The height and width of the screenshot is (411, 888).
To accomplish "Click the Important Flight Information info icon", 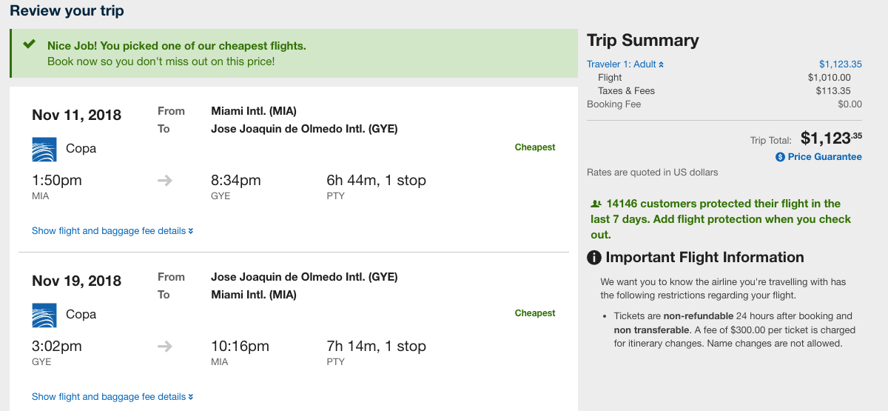I will (x=593, y=258).
